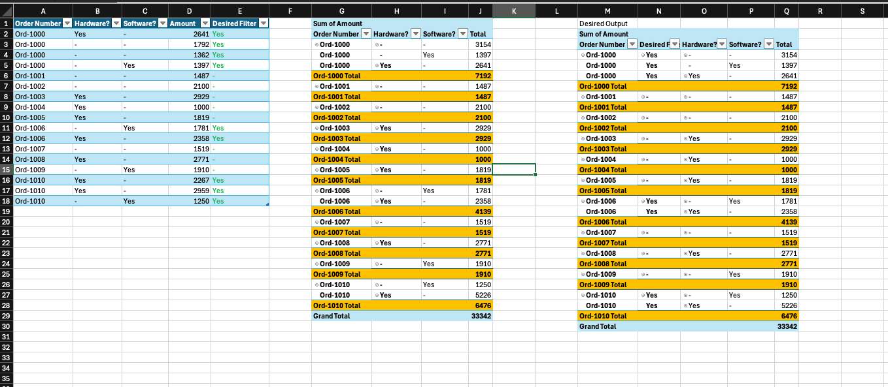The image size is (888, 387).
Task: Collapse the Yes item in cell N4
Action: (643, 55)
